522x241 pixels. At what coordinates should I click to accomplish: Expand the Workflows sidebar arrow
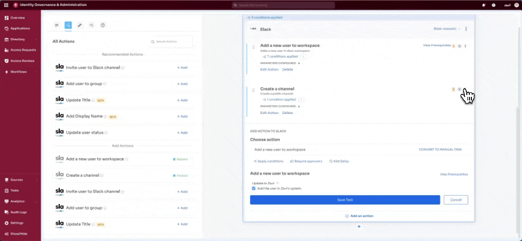[36, 72]
